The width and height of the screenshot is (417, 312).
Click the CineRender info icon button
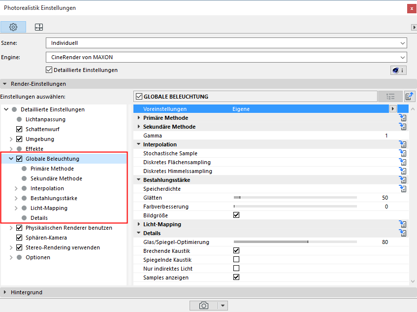398,70
